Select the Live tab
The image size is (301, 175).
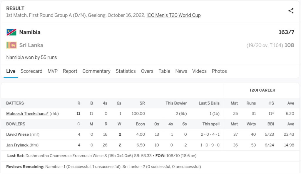click(x=11, y=71)
